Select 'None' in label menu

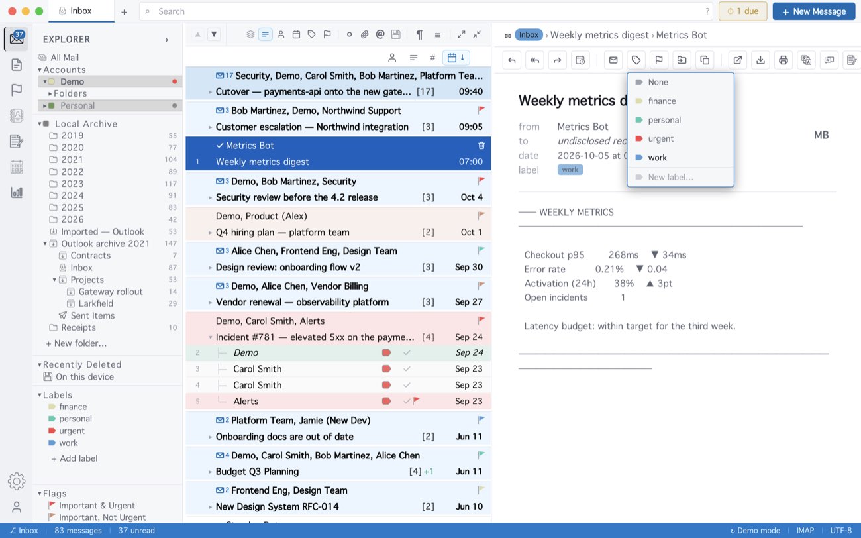point(680,82)
